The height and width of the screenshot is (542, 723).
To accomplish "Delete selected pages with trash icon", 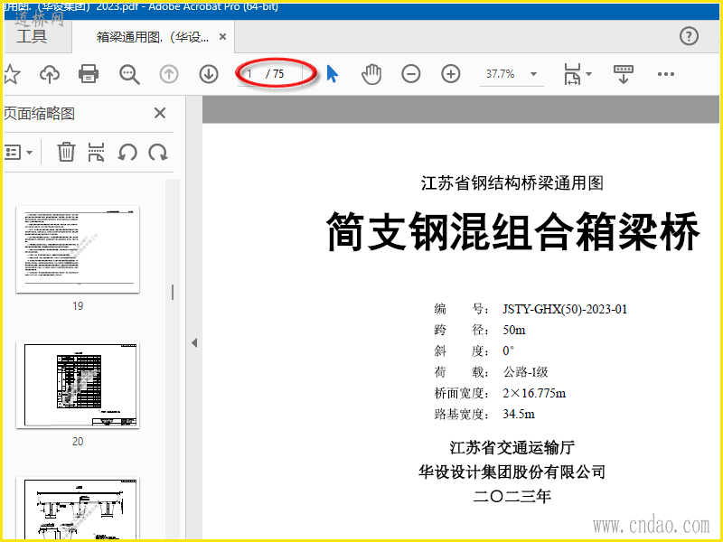I will tap(66, 152).
